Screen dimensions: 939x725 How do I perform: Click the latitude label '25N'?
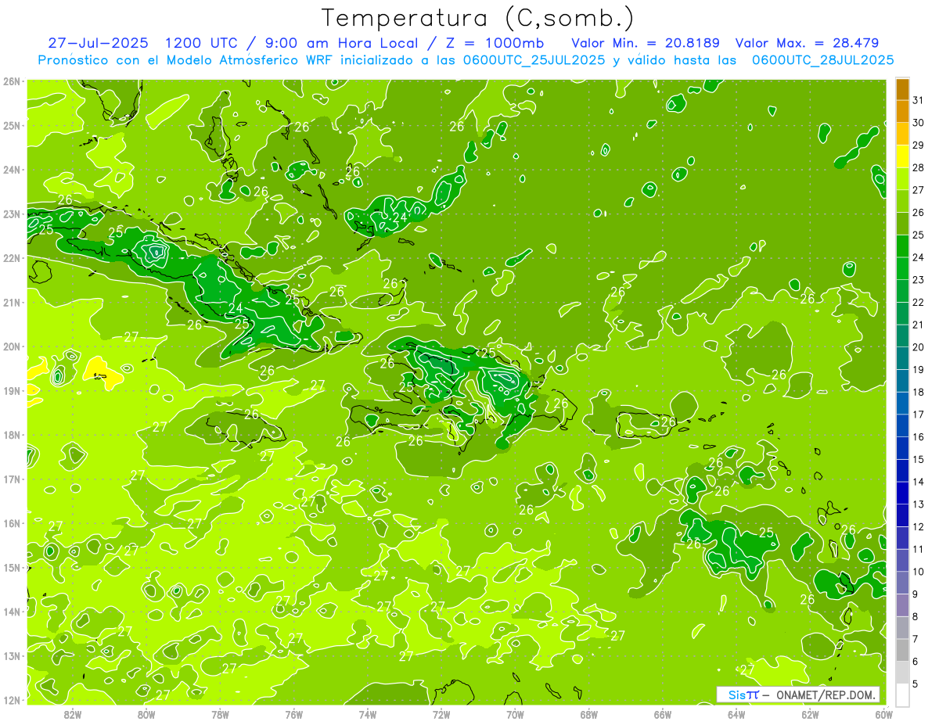coord(12,125)
